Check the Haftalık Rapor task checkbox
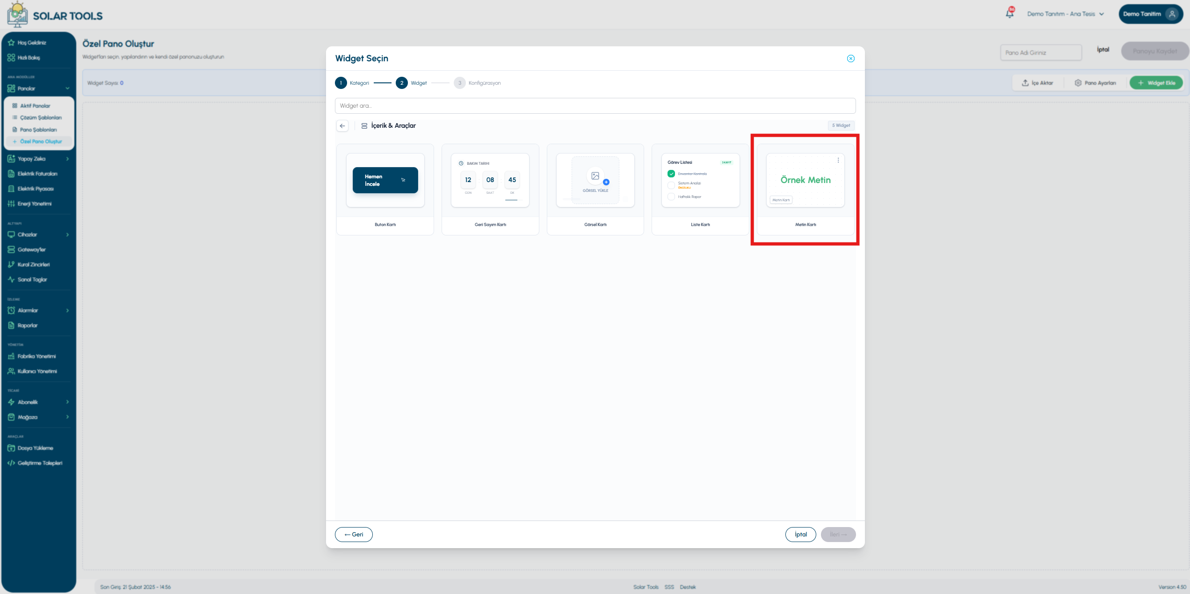The image size is (1190, 594). (671, 197)
